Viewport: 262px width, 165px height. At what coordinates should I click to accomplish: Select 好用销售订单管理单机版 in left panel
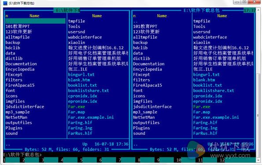tap(95, 59)
